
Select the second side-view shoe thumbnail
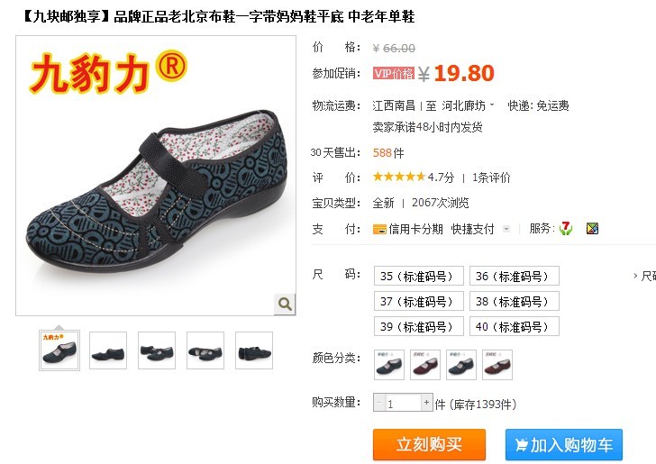point(108,350)
